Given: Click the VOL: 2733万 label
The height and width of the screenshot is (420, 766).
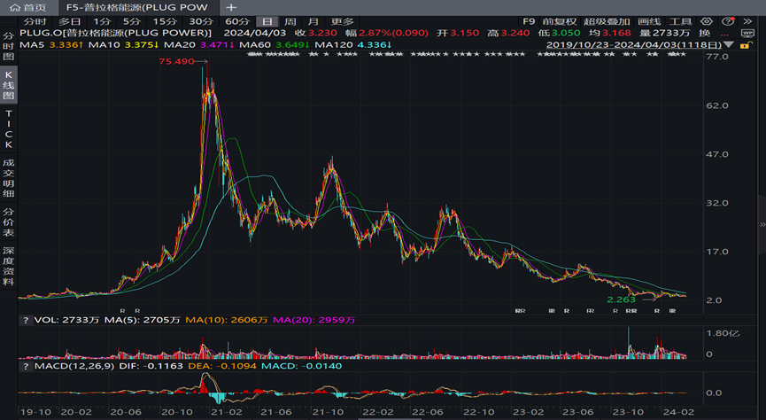Looking at the screenshot, I should pyautogui.click(x=66, y=320).
